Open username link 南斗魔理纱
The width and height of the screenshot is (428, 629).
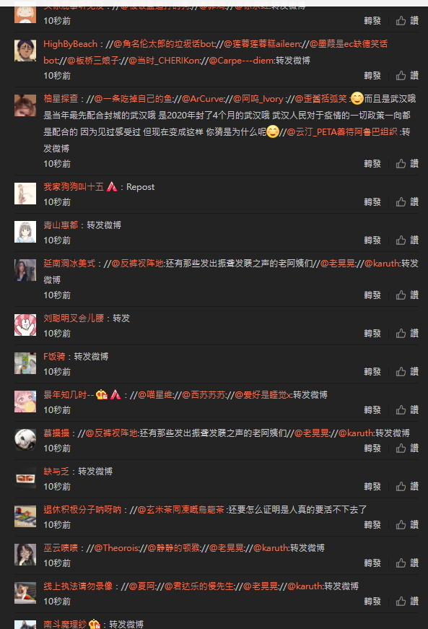tap(65, 624)
